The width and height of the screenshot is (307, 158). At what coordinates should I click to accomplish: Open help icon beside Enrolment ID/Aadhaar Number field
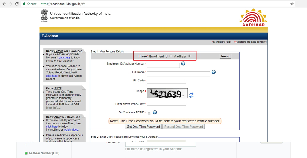click(183, 64)
